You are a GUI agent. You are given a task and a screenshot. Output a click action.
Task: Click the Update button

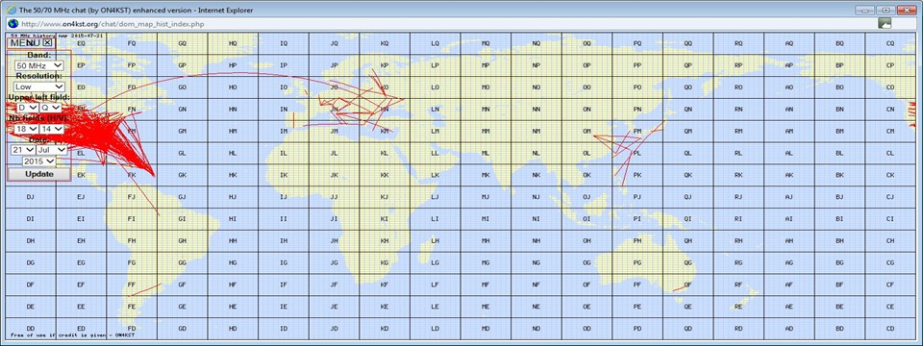[38, 174]
